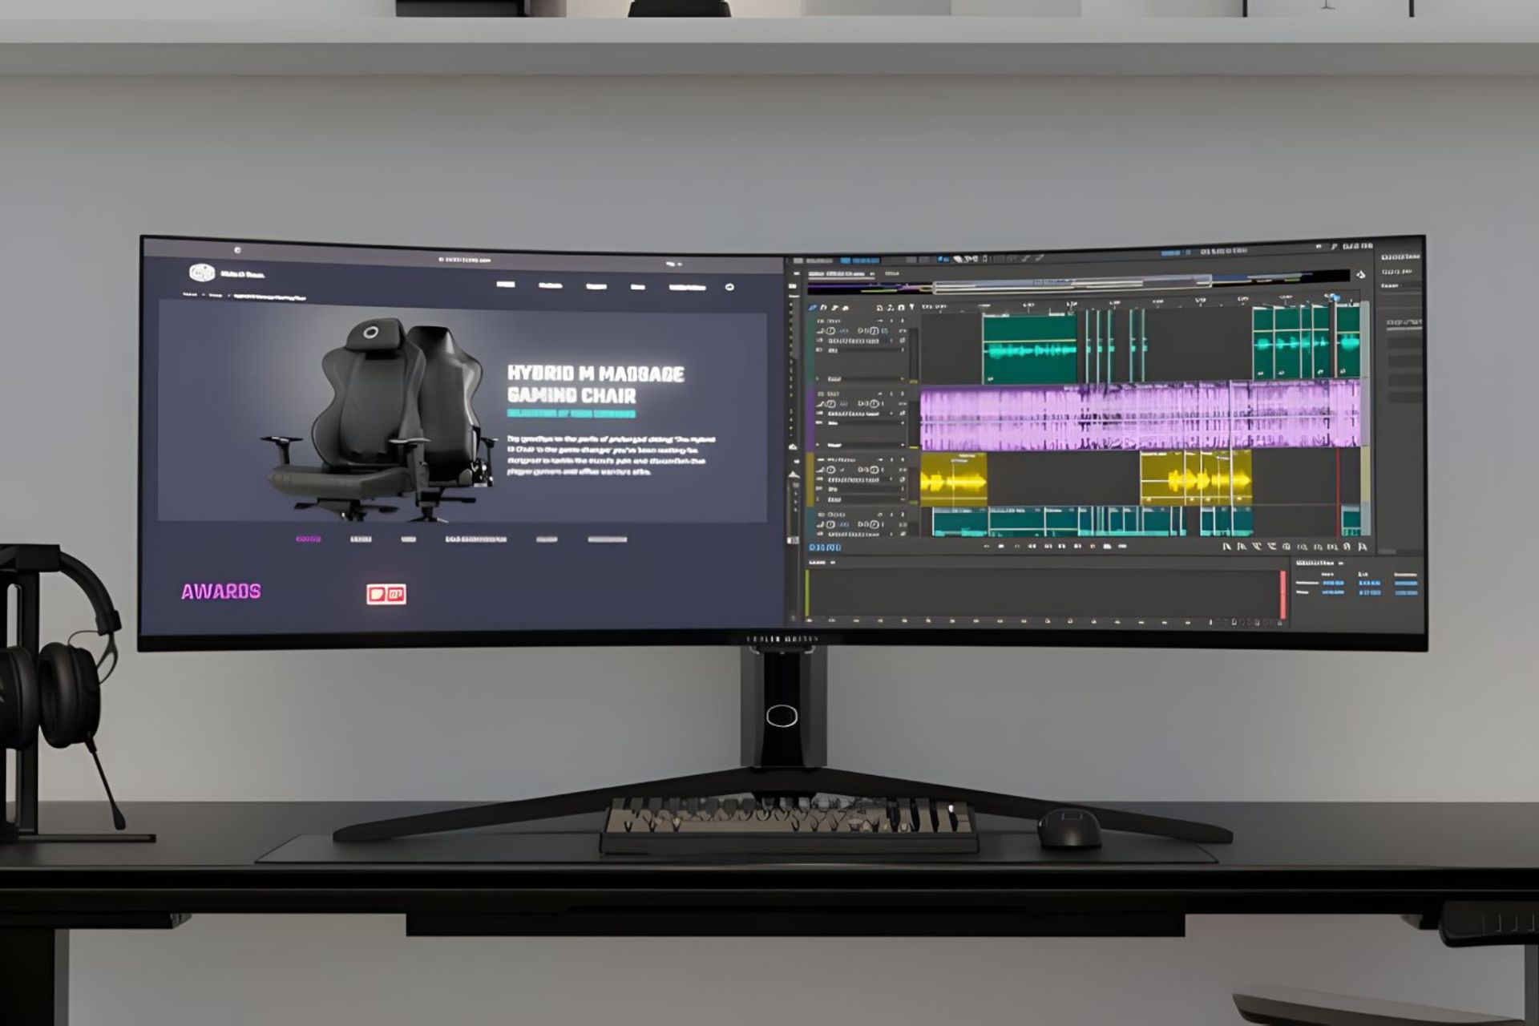The image size is (1539, 1026).
Task: Expand dropdown on the yellow track's input row
Action: (x=891, y=479)
